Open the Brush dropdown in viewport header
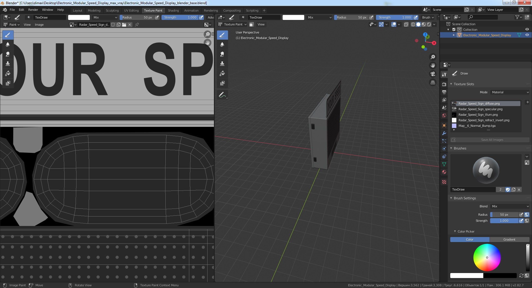This screenshot has height=288, width=532. click(428, 17)
